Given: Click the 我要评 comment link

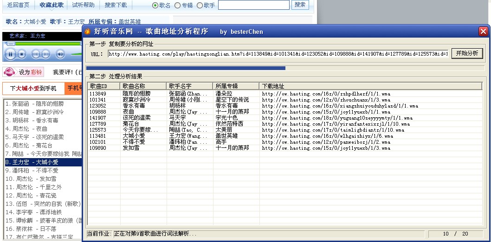Looking at the screenshot, I should 63,72.
